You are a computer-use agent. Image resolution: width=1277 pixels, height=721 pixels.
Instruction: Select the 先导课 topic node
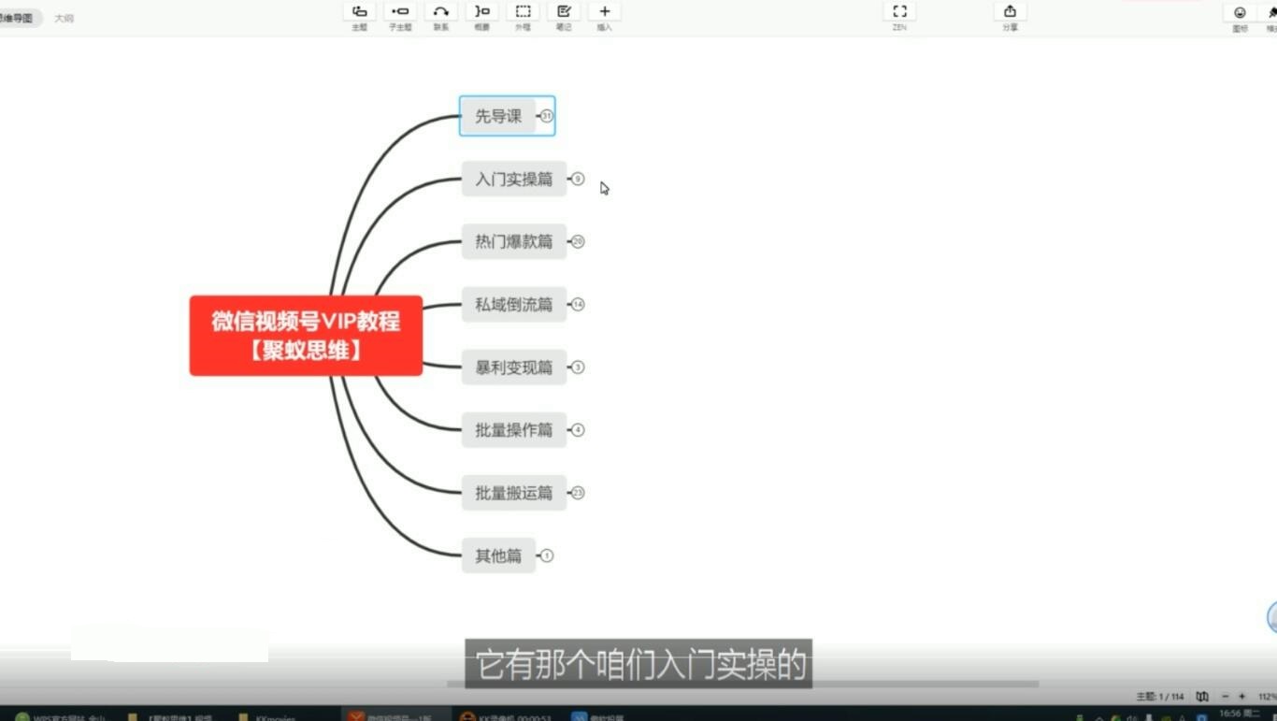point(498,116)
